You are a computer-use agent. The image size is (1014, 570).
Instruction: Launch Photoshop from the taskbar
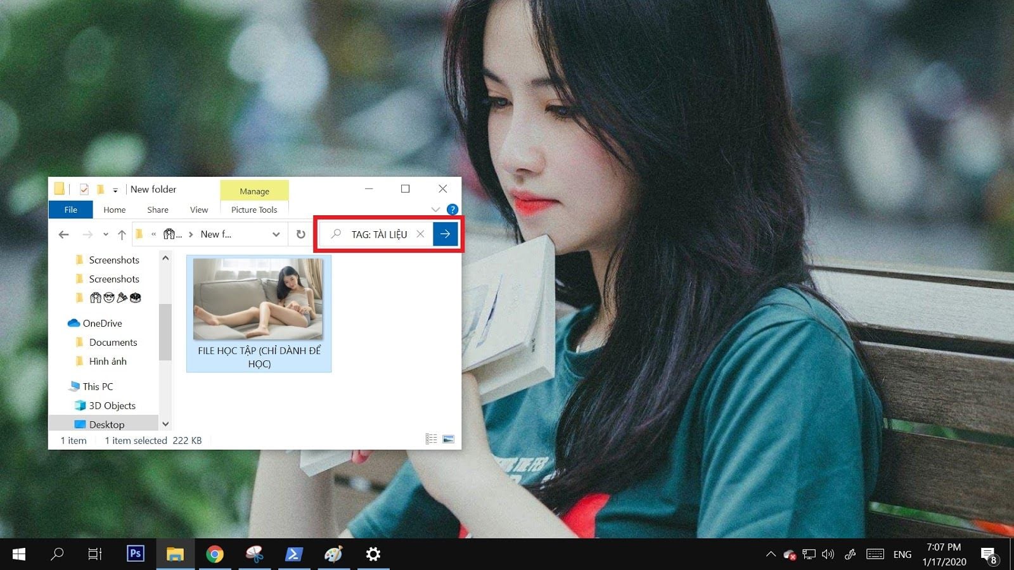pyautogui.click(x=135, y=554)
